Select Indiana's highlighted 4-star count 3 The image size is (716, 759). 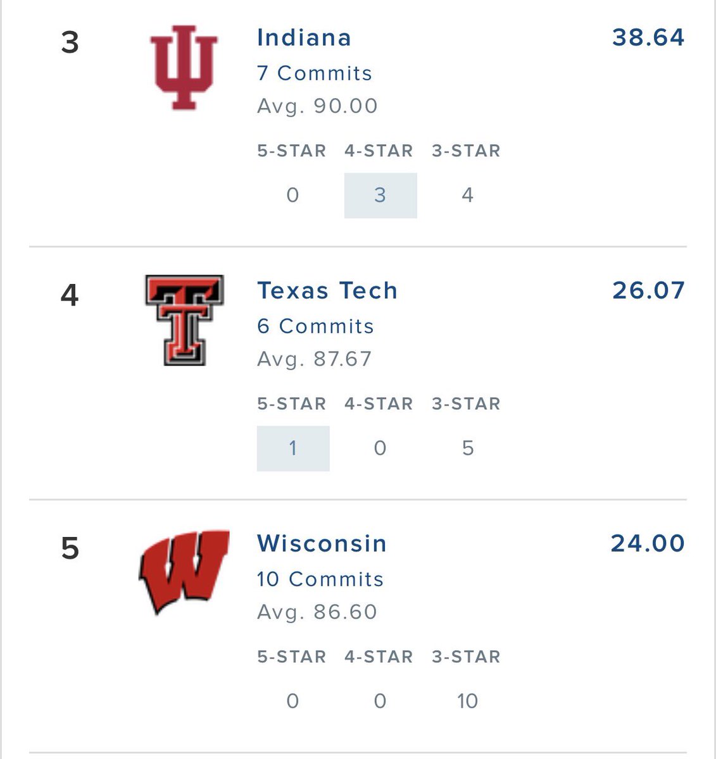click(x=380, y=195)
